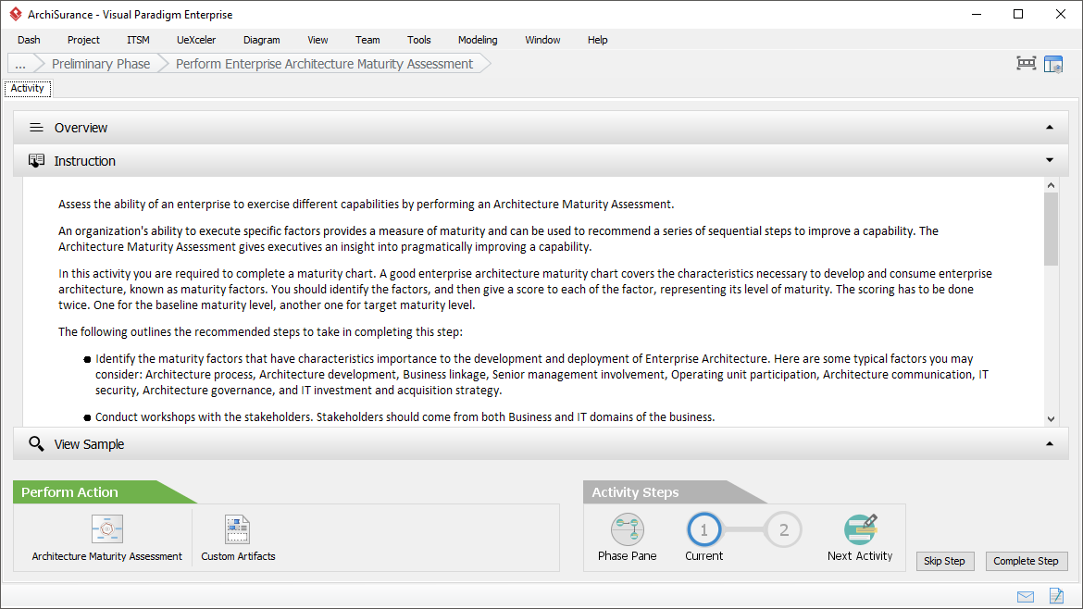Screen dimensions: 1083x609
Task: Click the Overview section header label
Action: (x=81, y=128)
